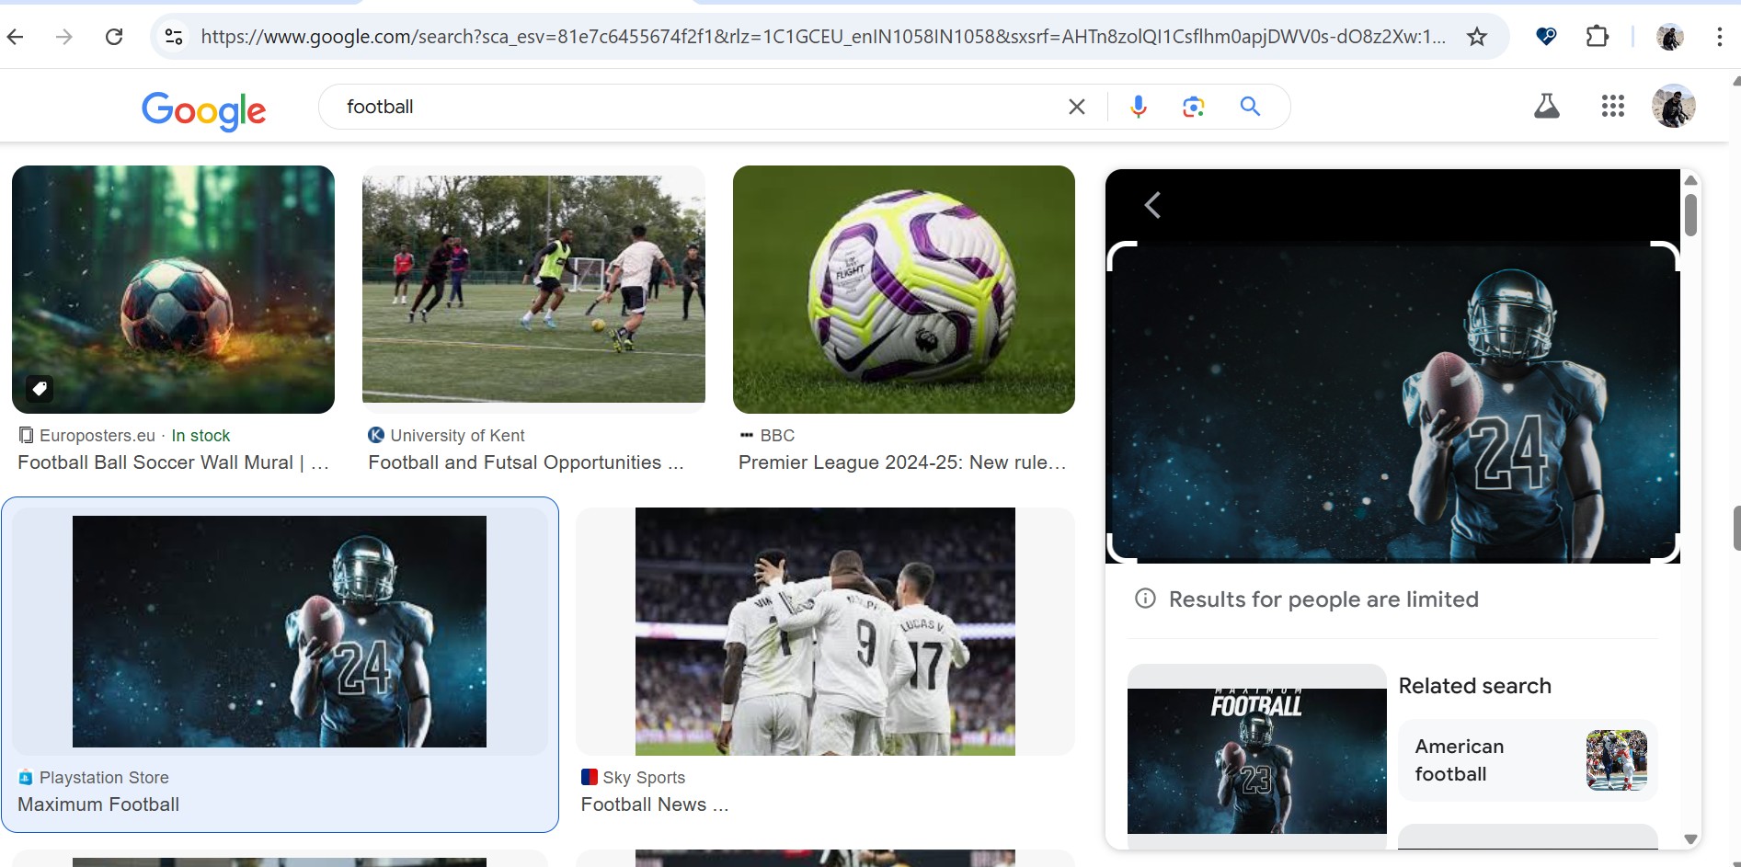Click the magnifying glass search button
This screenshot has height=867, width=1741.
(x=1250, y=107)
